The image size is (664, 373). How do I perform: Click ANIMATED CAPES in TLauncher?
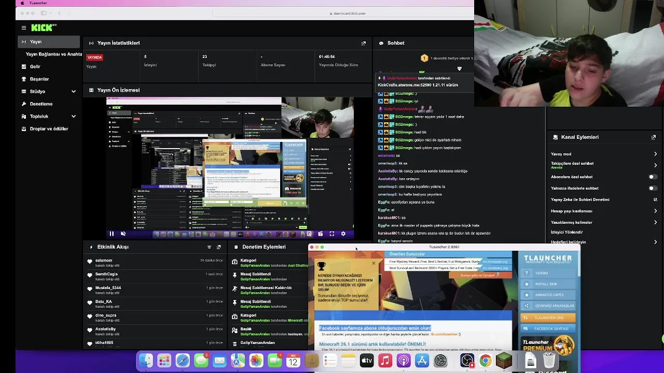[549, 295]
